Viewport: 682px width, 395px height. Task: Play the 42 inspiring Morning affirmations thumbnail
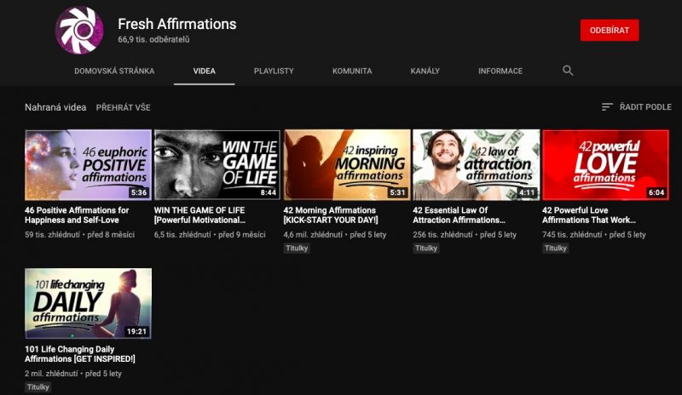(347, 165)
